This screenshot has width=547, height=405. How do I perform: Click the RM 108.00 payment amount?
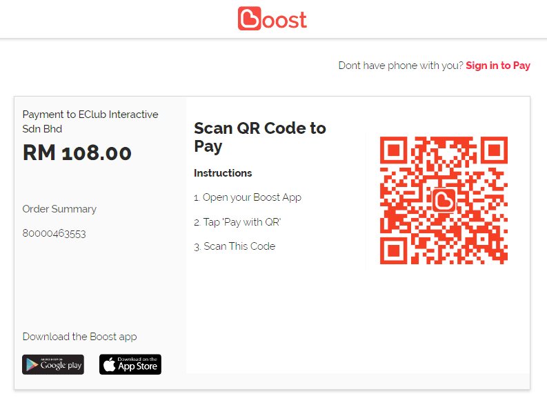tap(77, 152)
